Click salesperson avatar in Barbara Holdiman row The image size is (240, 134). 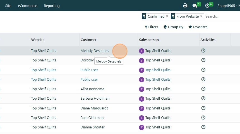(x=141, y=99)
